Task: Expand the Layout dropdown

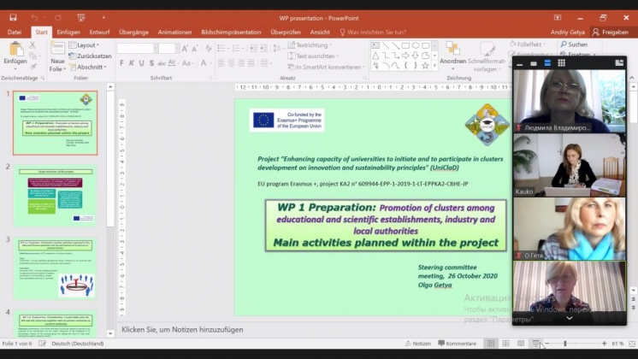Action: click(86, 45)
